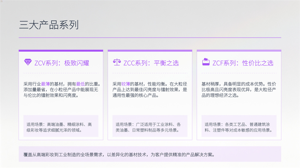
Task: Click the bottom summary banner starting 覆盖从高端彩妆
Action: (x=150, y=154)
